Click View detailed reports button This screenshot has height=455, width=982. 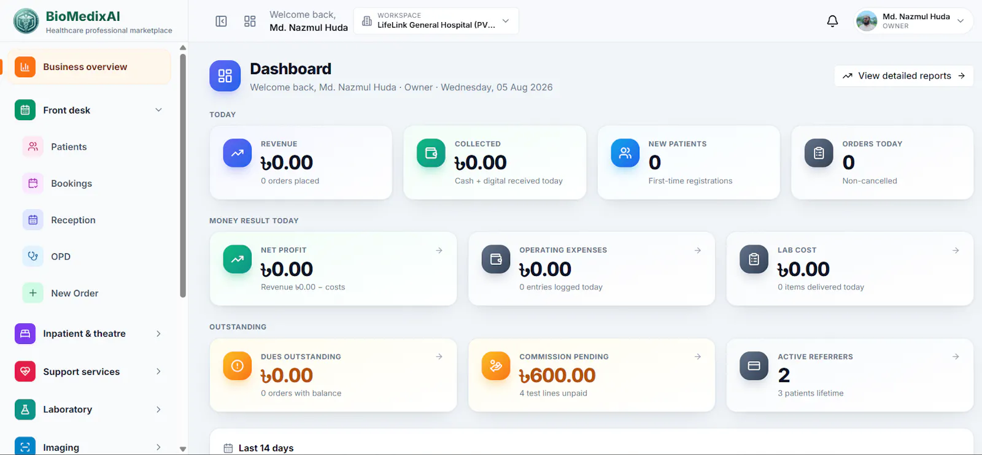[904, 76]
